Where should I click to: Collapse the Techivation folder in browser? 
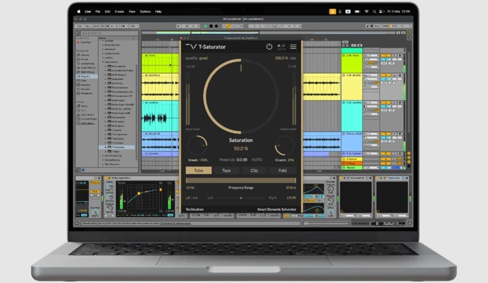tap(103, 62)
